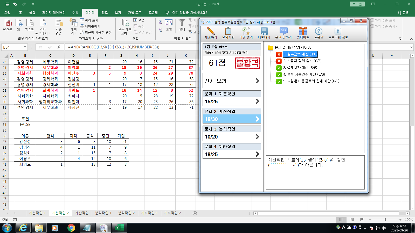Select 할부금액 계산 failed item
The height and width of the screenshot is (233, 415).
(300, 54)
